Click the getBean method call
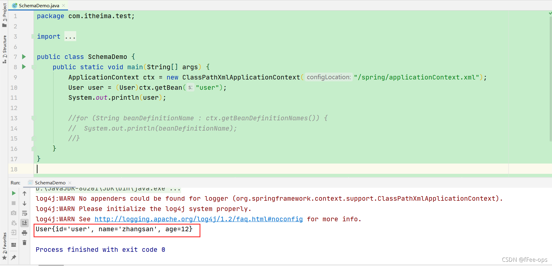 168,87
